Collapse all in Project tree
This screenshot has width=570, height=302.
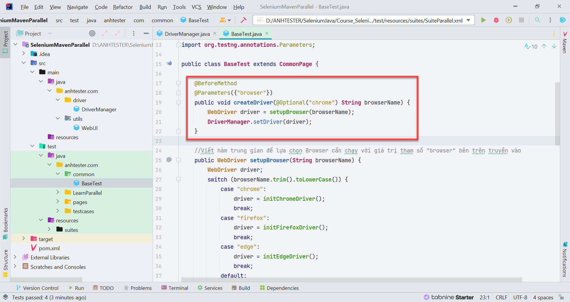(x=118, y=33)
